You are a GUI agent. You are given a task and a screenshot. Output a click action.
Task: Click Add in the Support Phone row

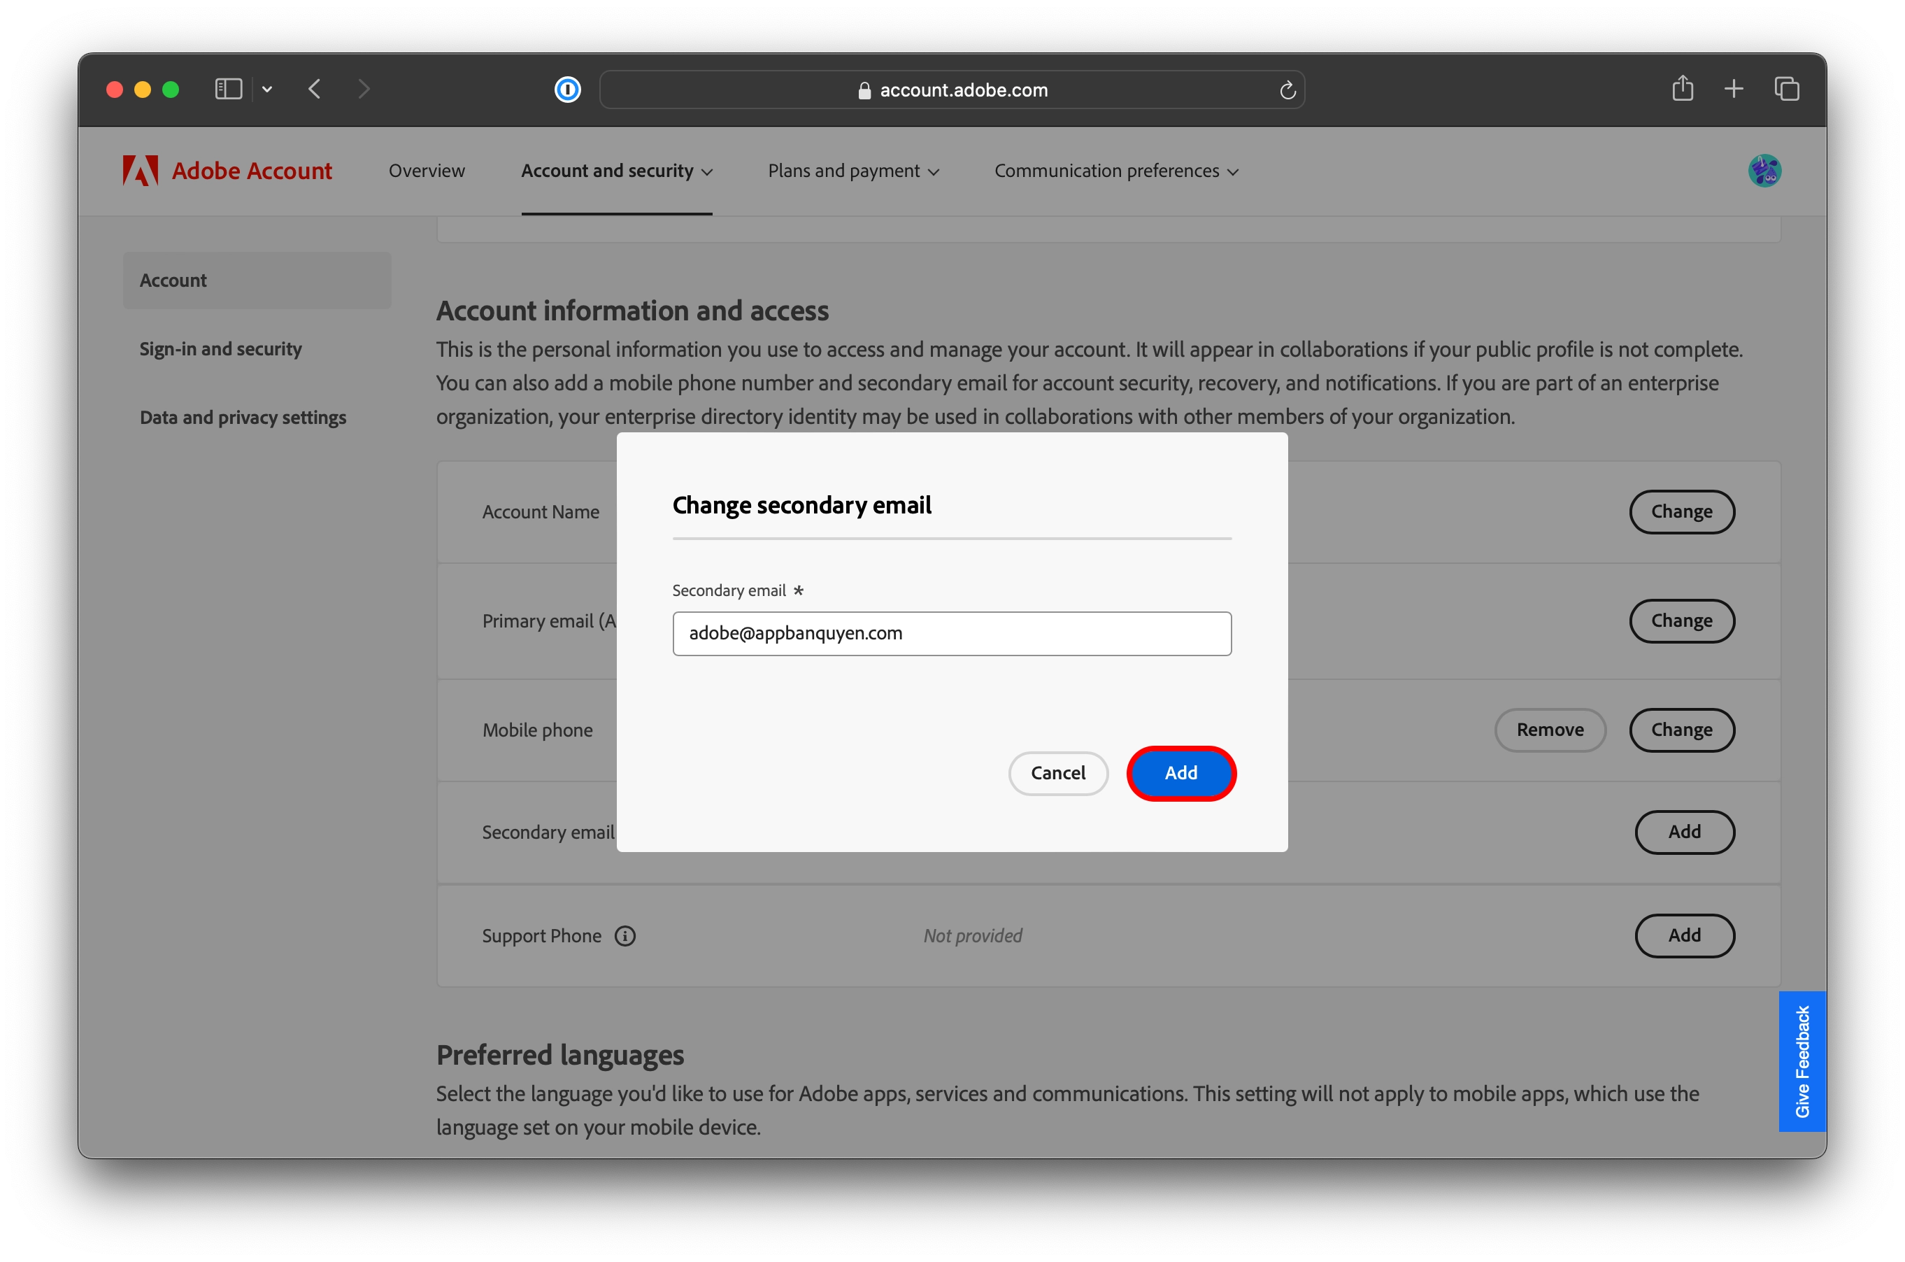1684,935
